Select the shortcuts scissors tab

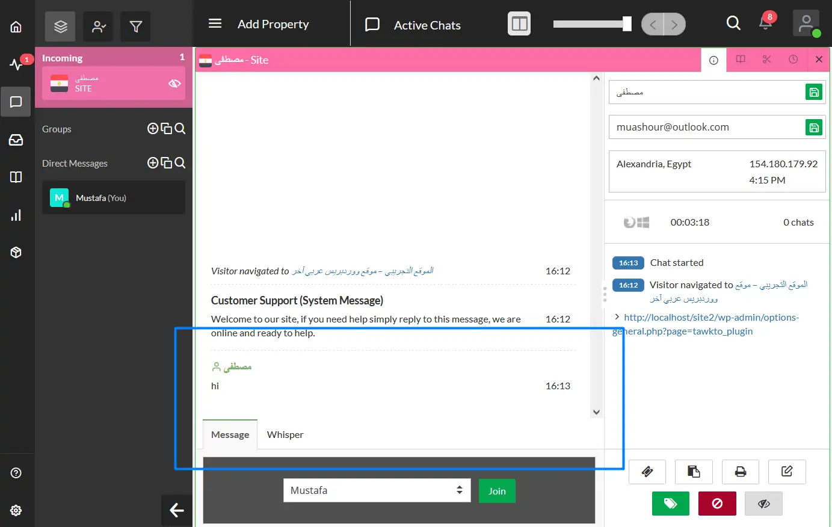click(766, 60)
